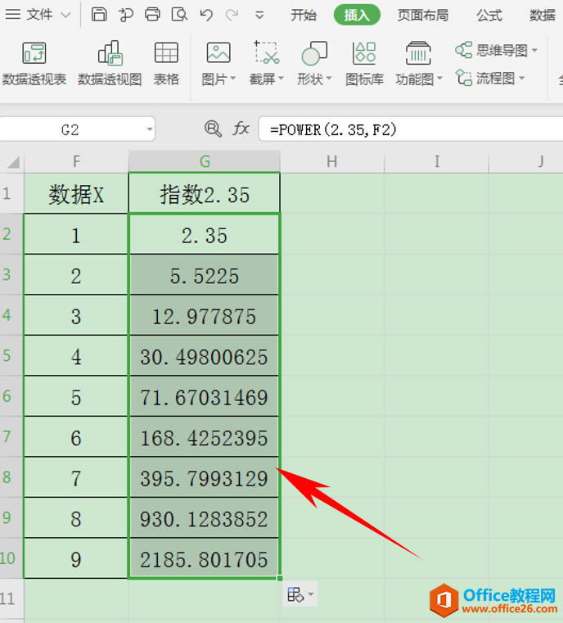563x623 pixels.
Task: Select the 插入 ribbon tab
Action: [x=357, y=15]
